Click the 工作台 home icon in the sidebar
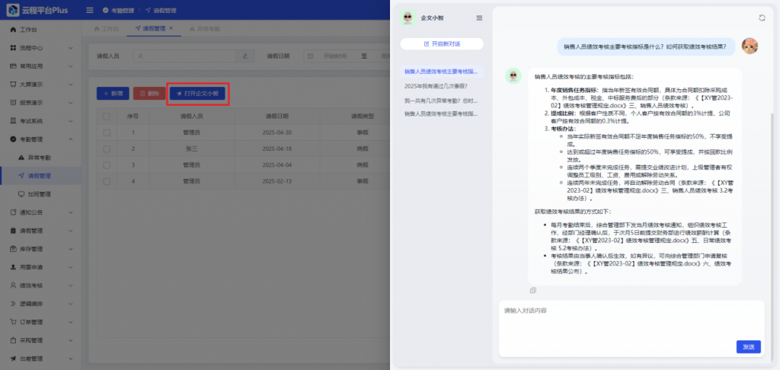 click(x=13, y=30)
